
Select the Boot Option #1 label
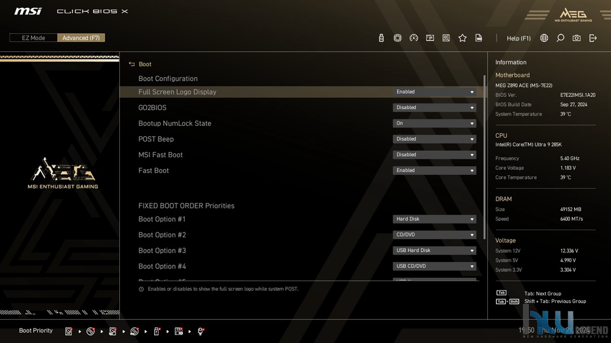point(162,219)
